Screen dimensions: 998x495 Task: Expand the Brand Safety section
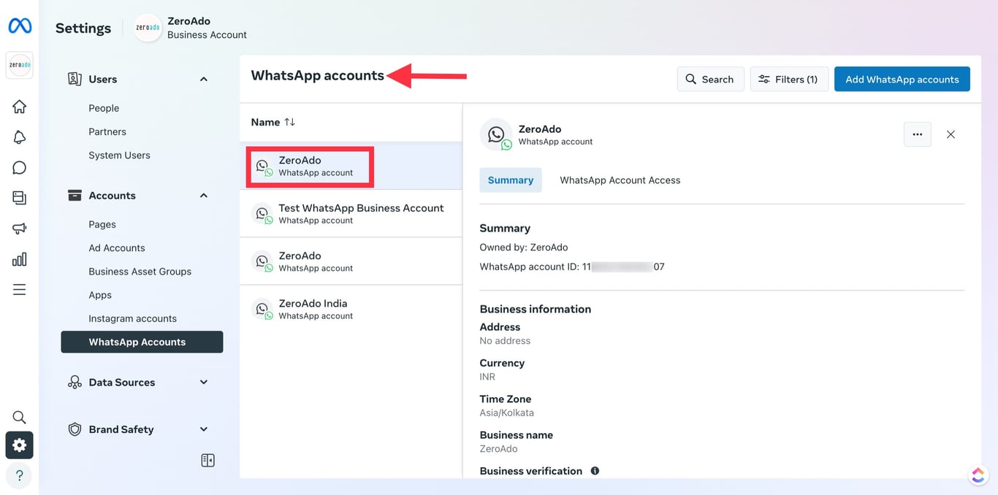coord(204,429)
